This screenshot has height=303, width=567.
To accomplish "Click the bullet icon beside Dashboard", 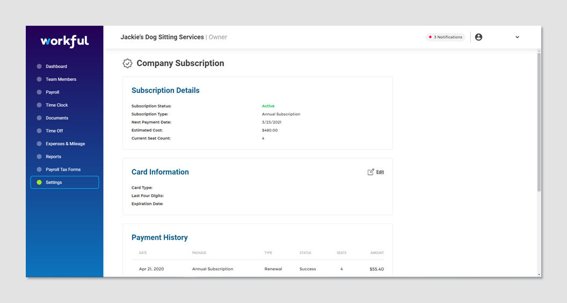I will tap(39, 66).
